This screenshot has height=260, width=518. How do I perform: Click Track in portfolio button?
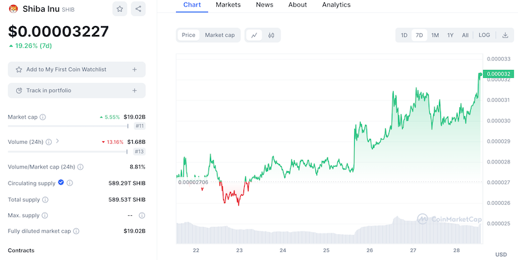click(x=76, y=90)
